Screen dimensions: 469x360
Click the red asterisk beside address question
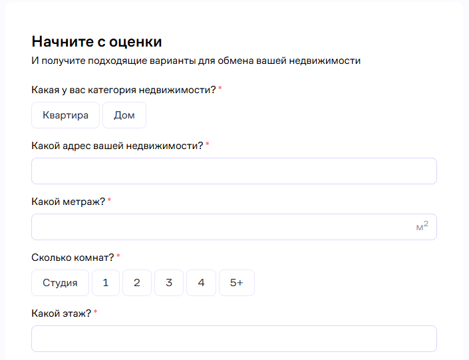tap(207, 144)
